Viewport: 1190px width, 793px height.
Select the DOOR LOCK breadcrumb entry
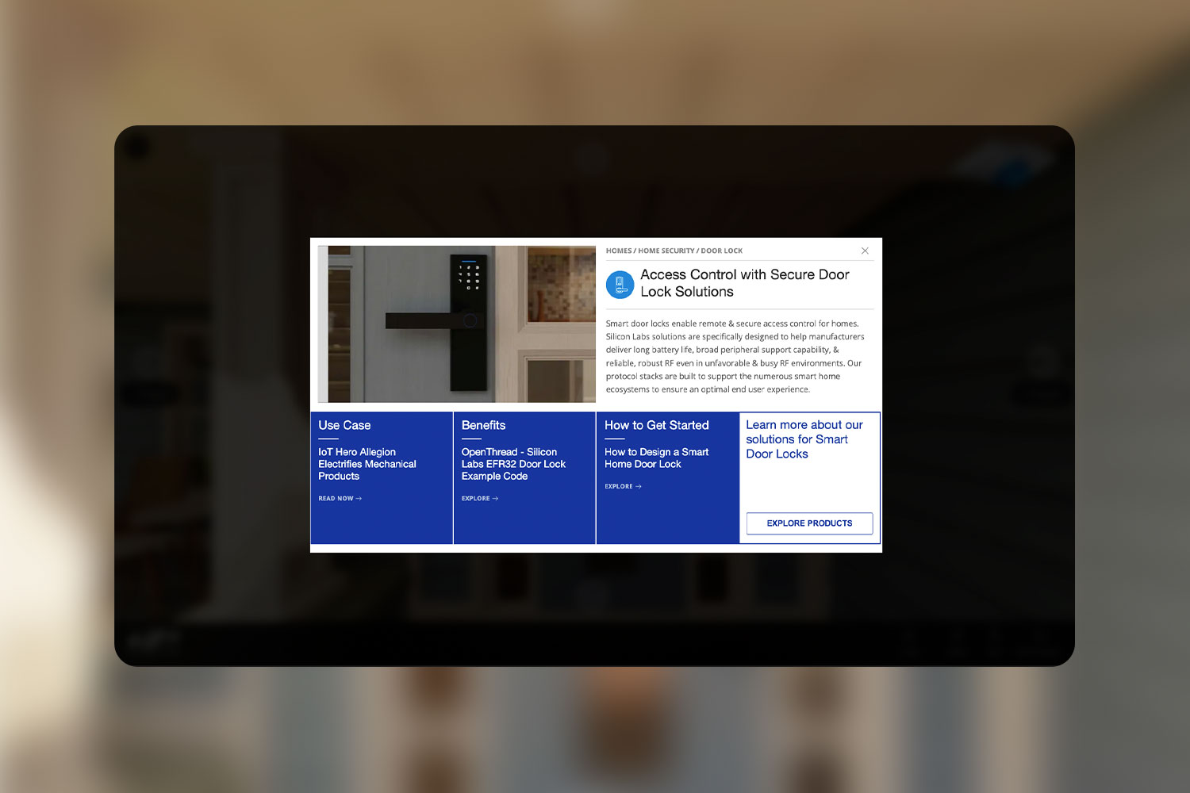tap(722, 251)
